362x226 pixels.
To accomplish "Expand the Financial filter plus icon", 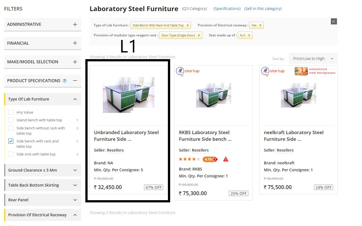I will coord(75,43).
